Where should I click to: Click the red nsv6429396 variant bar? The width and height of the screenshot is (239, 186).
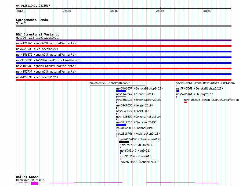[x=124, y=80]
